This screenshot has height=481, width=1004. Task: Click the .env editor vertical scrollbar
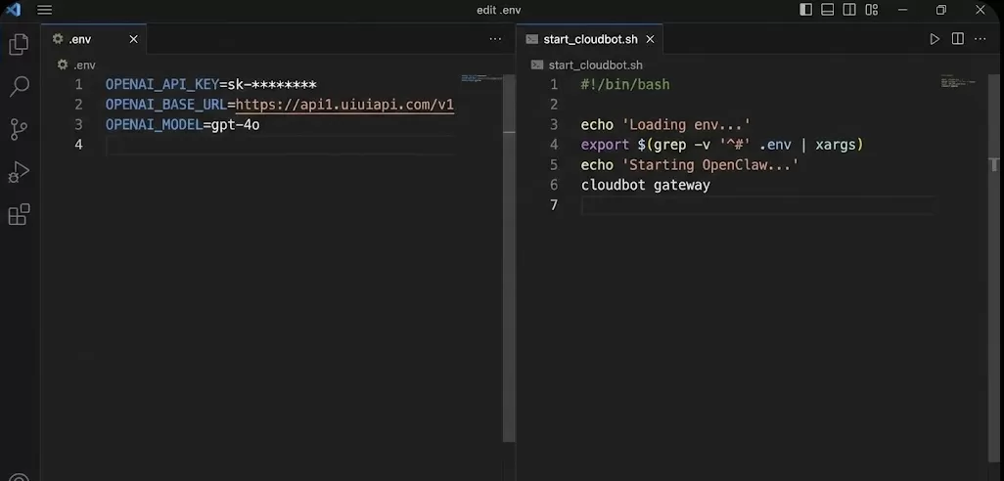[509, 258]
